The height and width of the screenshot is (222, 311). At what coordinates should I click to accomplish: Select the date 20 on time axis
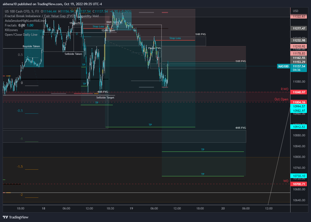[x=223, y=208]
